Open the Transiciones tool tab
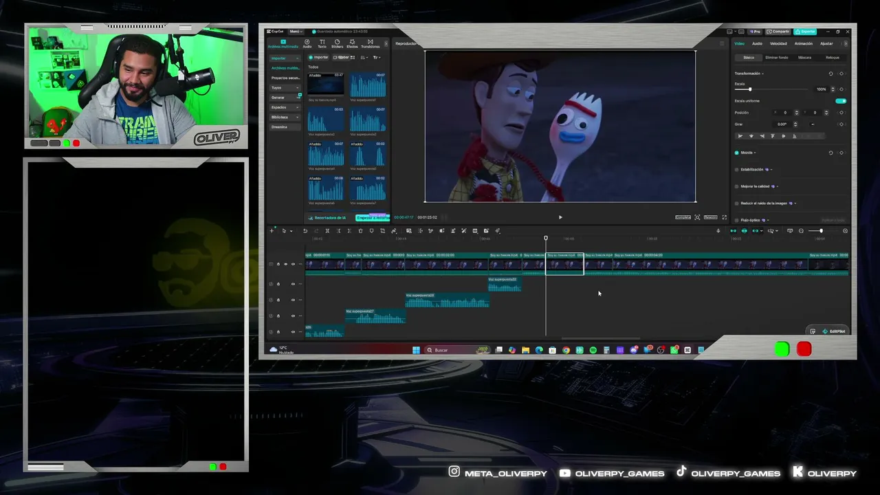This screenshot has width=880, height=495. pyautogui.click(x=371, y=43)
